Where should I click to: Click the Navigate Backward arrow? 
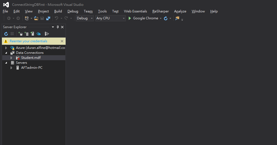pos(9,18)
